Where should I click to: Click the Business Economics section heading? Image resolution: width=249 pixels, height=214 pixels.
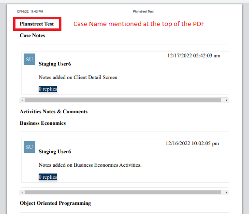[43, 123]
